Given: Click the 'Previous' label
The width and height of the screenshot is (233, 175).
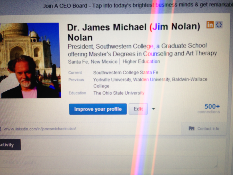Looking at the screenshot, I should 76,80.
